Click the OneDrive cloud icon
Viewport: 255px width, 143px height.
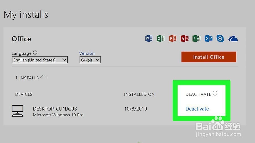tap(233, 39)
